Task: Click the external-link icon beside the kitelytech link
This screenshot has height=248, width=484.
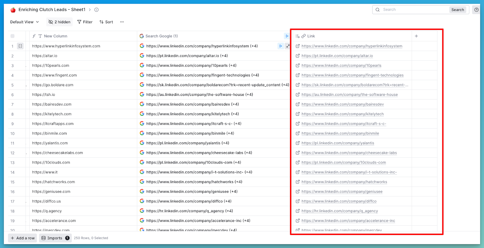Action: point(298,114)
